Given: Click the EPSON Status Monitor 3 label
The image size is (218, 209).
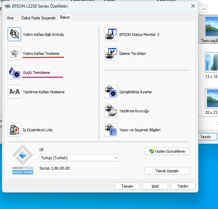Looking at the screenshot, I should pos(139,35).
